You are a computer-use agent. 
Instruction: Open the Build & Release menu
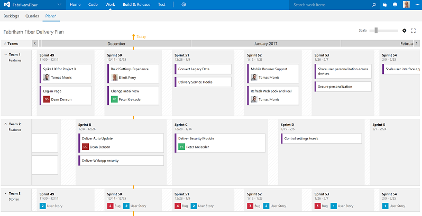coord(136,5)
